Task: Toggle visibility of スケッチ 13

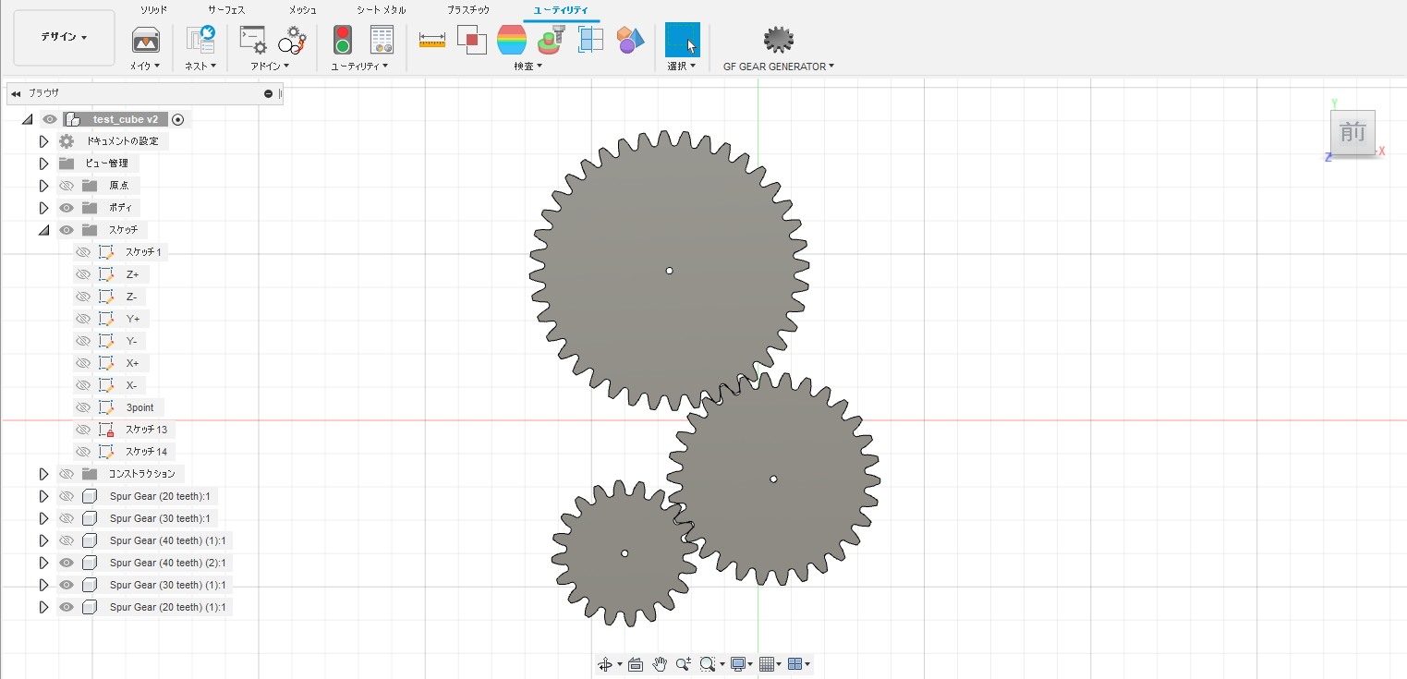Action: point(83,430)
